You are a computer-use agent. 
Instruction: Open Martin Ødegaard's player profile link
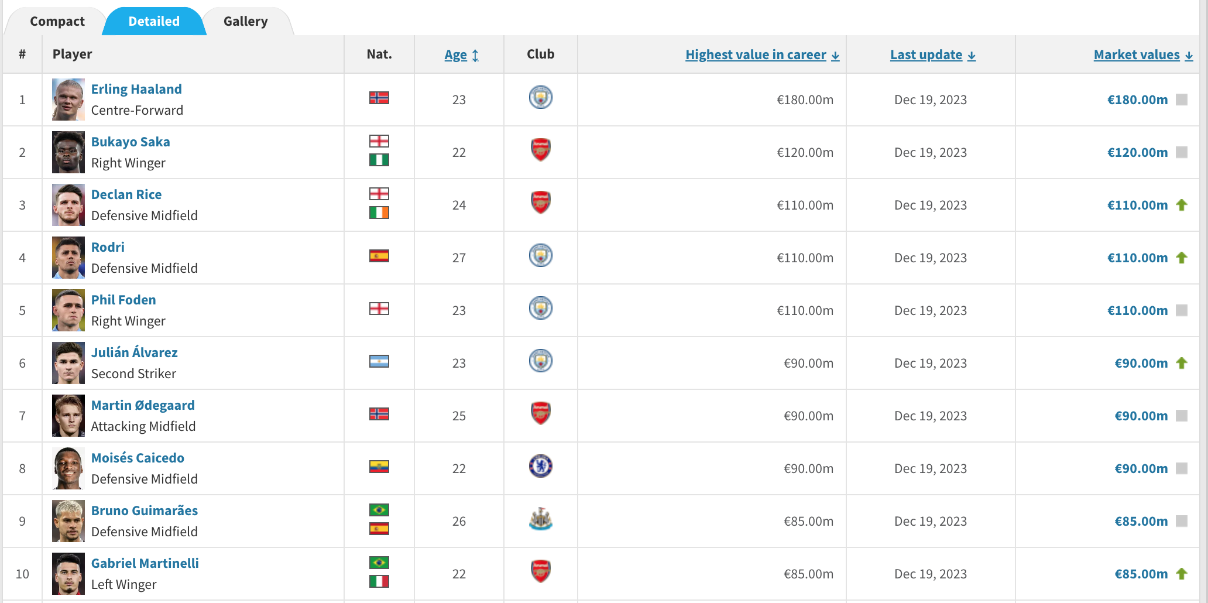click(143, 405)
